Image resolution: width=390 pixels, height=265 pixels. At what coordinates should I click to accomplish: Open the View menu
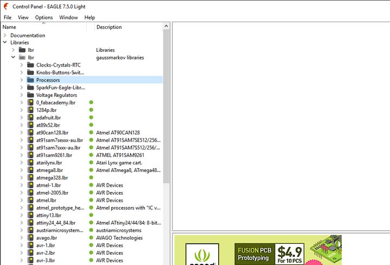23,17
